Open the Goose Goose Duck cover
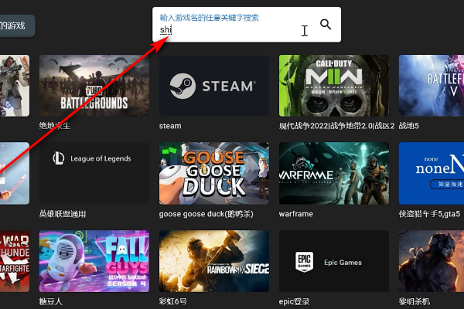 214,173
